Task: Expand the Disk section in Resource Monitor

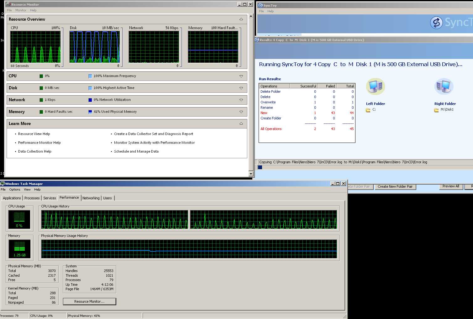Action: coord(241,88)
